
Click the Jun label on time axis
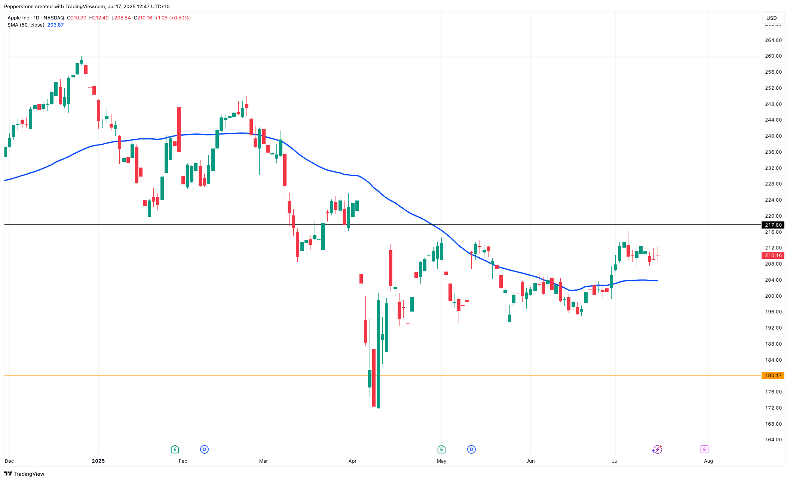click(530, 461)
